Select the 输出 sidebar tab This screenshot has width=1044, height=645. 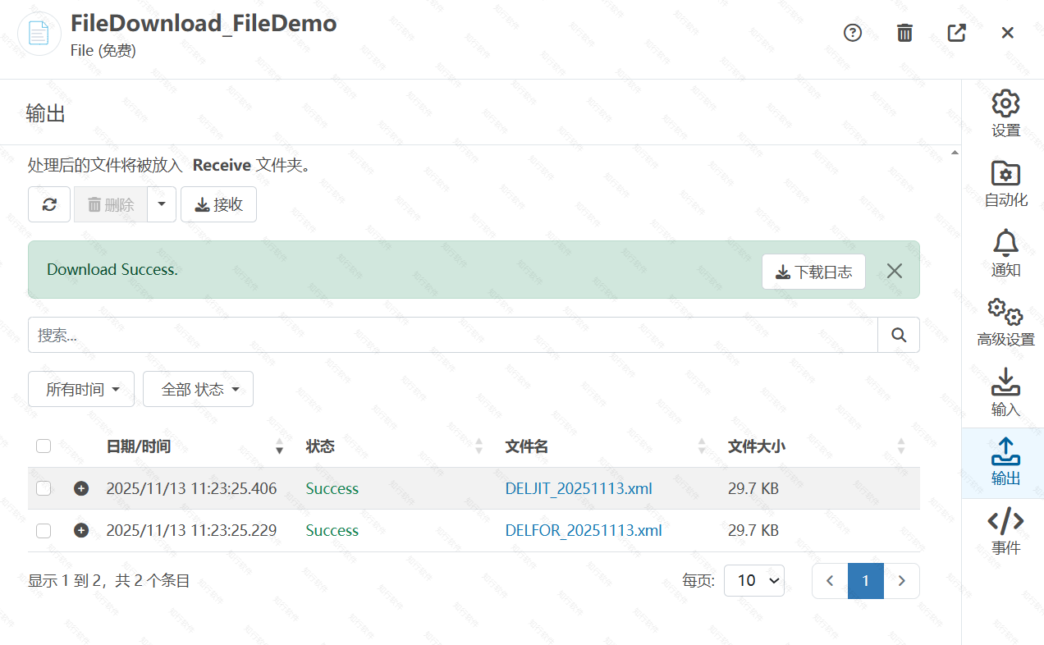point(1005,462)
